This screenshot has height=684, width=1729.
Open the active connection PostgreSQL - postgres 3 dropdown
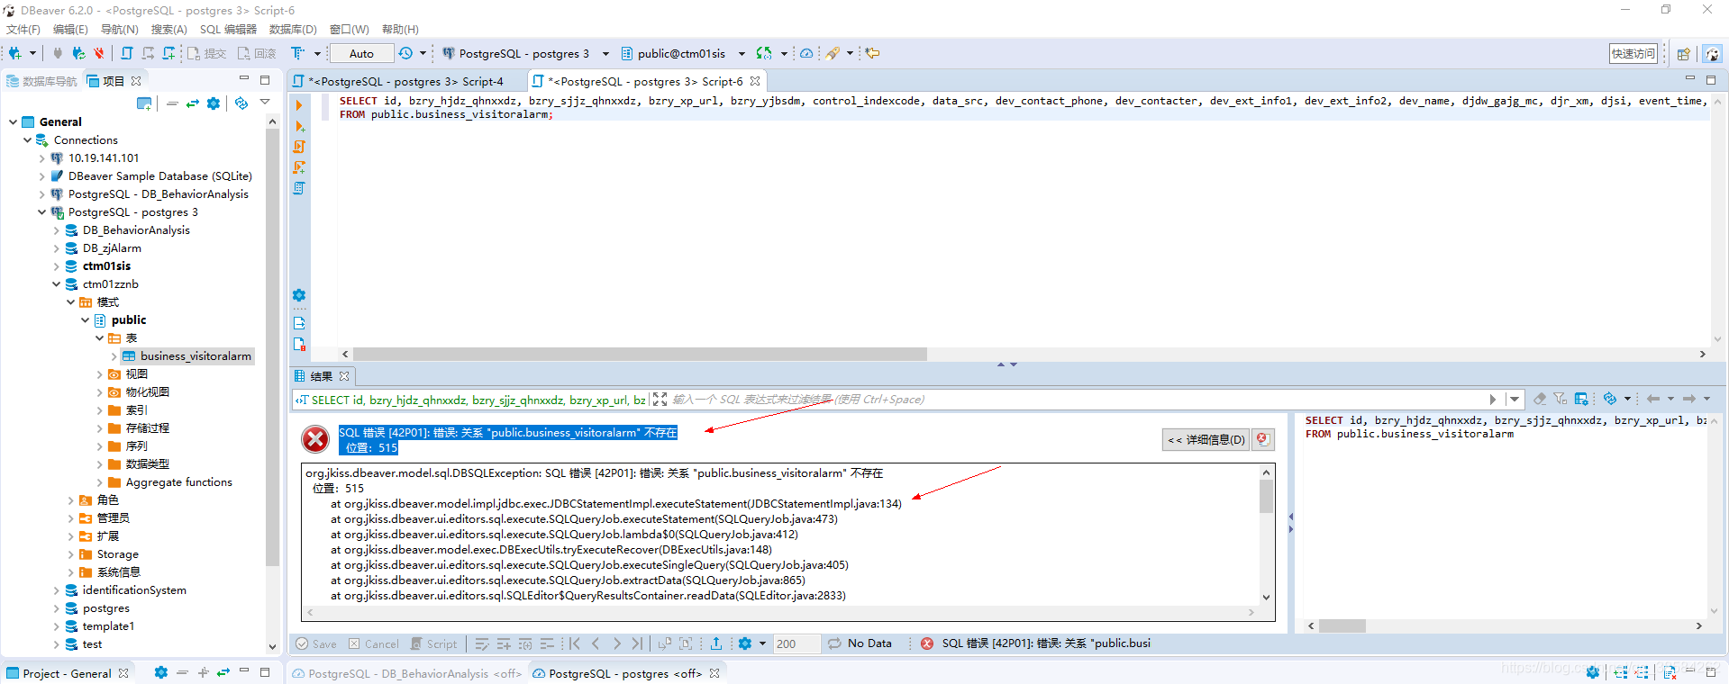click(x=605, y=53)
